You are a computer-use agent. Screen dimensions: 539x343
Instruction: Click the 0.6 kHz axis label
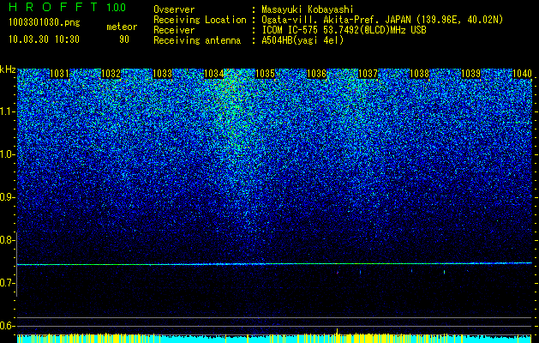(x=6, y=326)
